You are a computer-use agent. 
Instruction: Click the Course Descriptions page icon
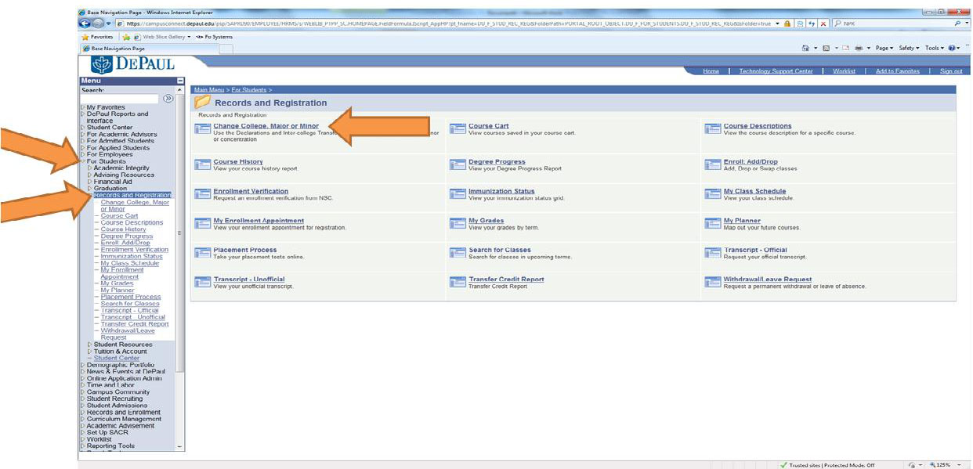point(714,127)
